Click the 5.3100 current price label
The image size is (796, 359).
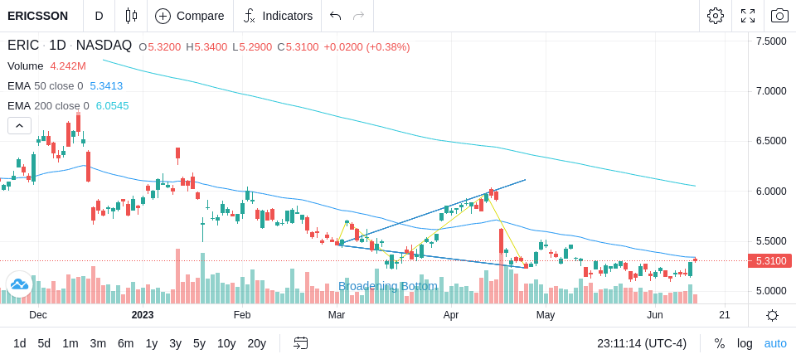[x=770, y=261]
